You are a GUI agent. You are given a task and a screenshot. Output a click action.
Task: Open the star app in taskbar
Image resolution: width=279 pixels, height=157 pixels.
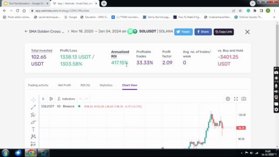point(43,153)
